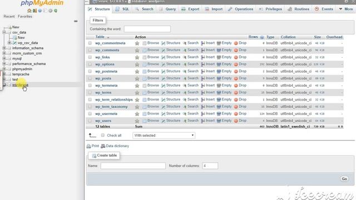The height and width of the screenshot is (200, 356).
Task: Star wp_usermeta as favorite
Action: 137,114
